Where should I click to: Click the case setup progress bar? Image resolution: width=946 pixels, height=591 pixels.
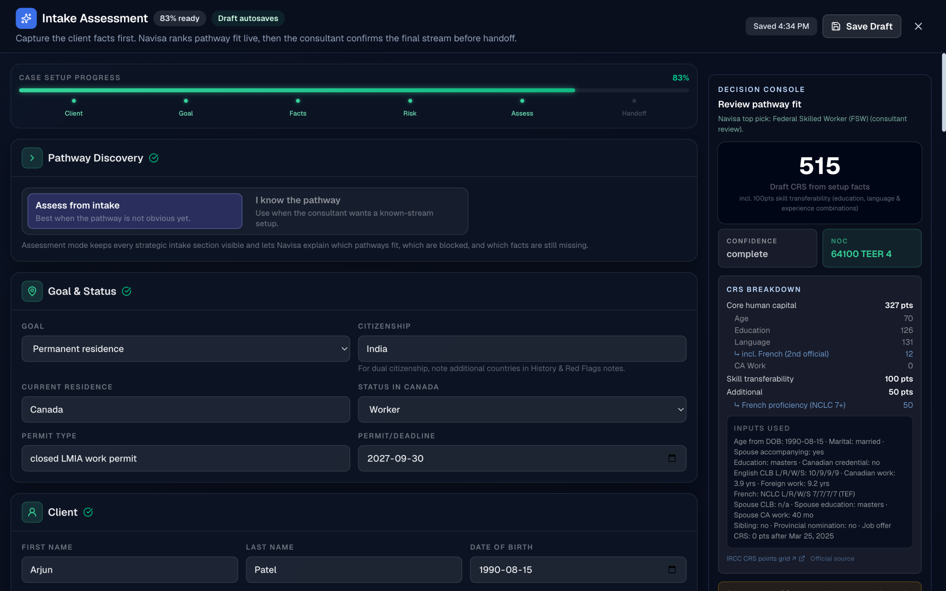tap(354, 90)
